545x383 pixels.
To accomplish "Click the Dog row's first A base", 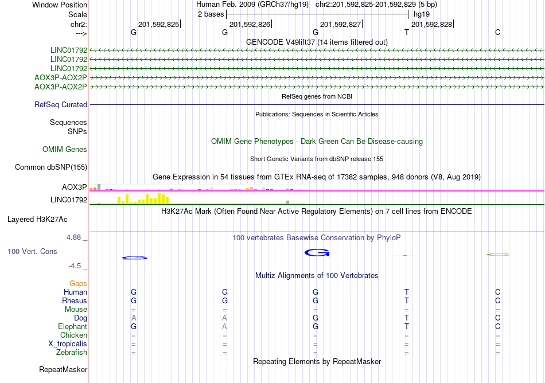I will [x=134, y=318].
